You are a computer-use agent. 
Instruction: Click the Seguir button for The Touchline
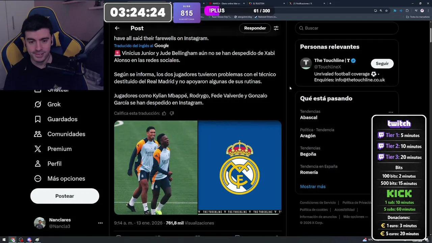(x=382, y=63)
